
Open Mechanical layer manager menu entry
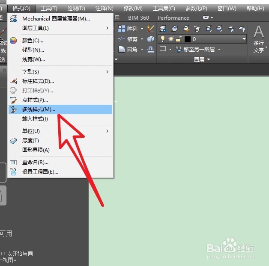coord(60,18)
